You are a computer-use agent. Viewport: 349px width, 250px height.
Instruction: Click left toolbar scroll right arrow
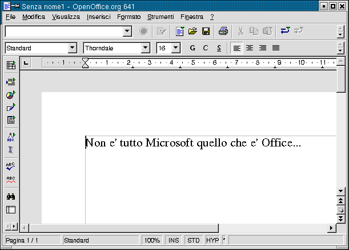(x=14, y=227)
